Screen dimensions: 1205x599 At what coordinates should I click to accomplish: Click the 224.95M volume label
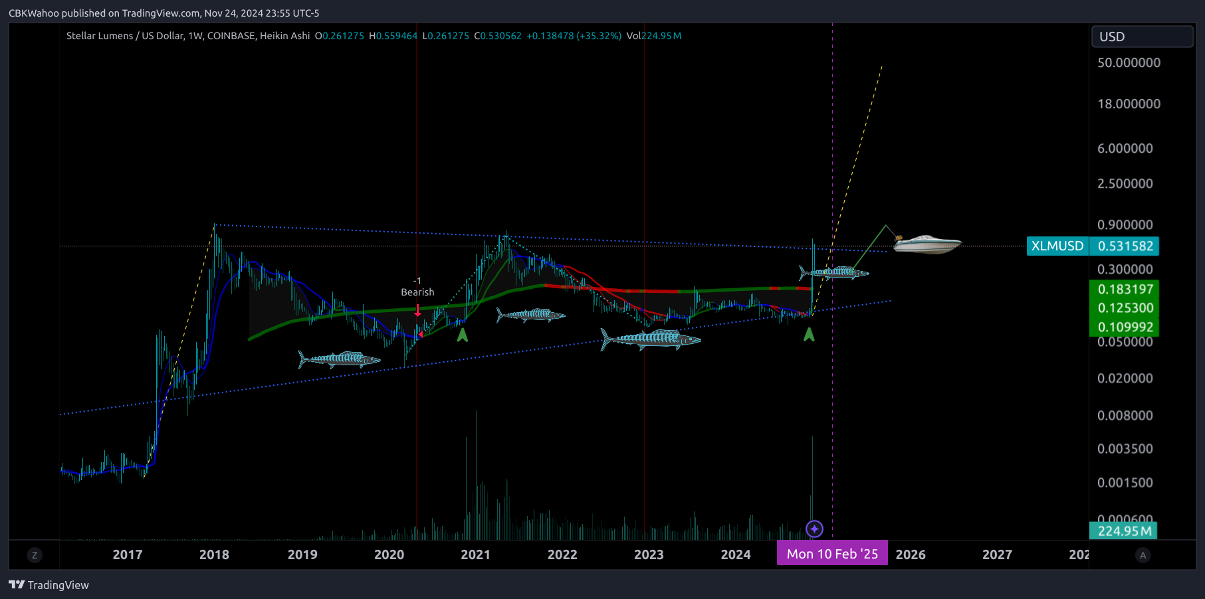[1123, 531]
